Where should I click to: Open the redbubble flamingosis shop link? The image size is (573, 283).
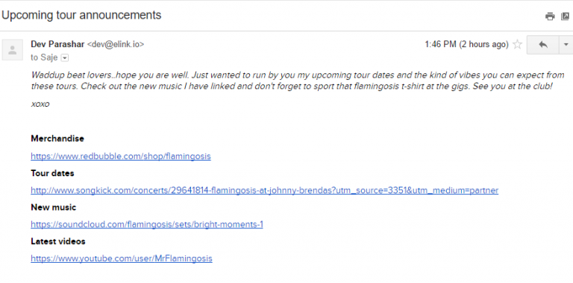(x=121, y=157)
